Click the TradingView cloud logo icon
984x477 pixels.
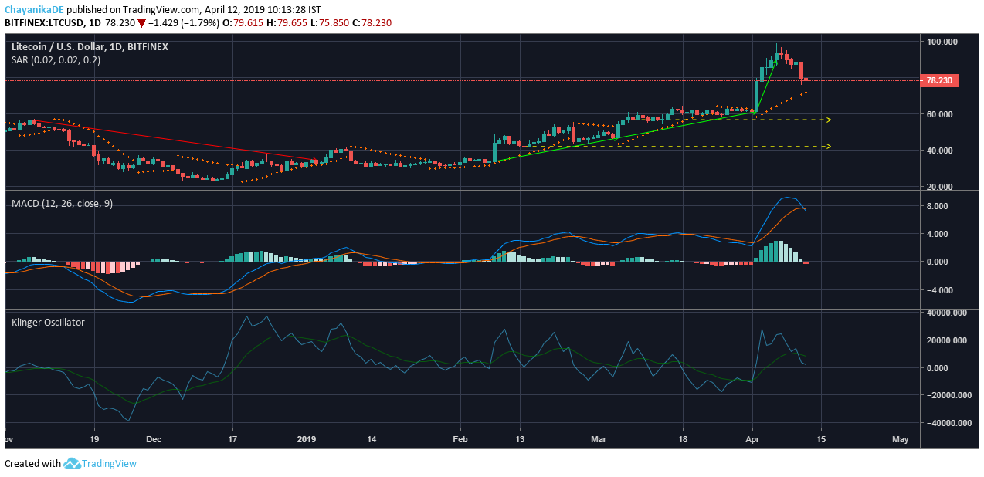point(73,463)
